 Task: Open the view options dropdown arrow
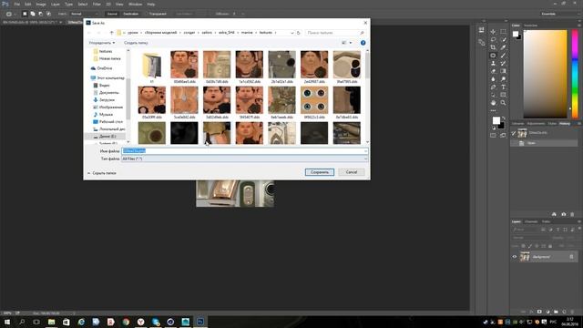click(x=350, y=43)
